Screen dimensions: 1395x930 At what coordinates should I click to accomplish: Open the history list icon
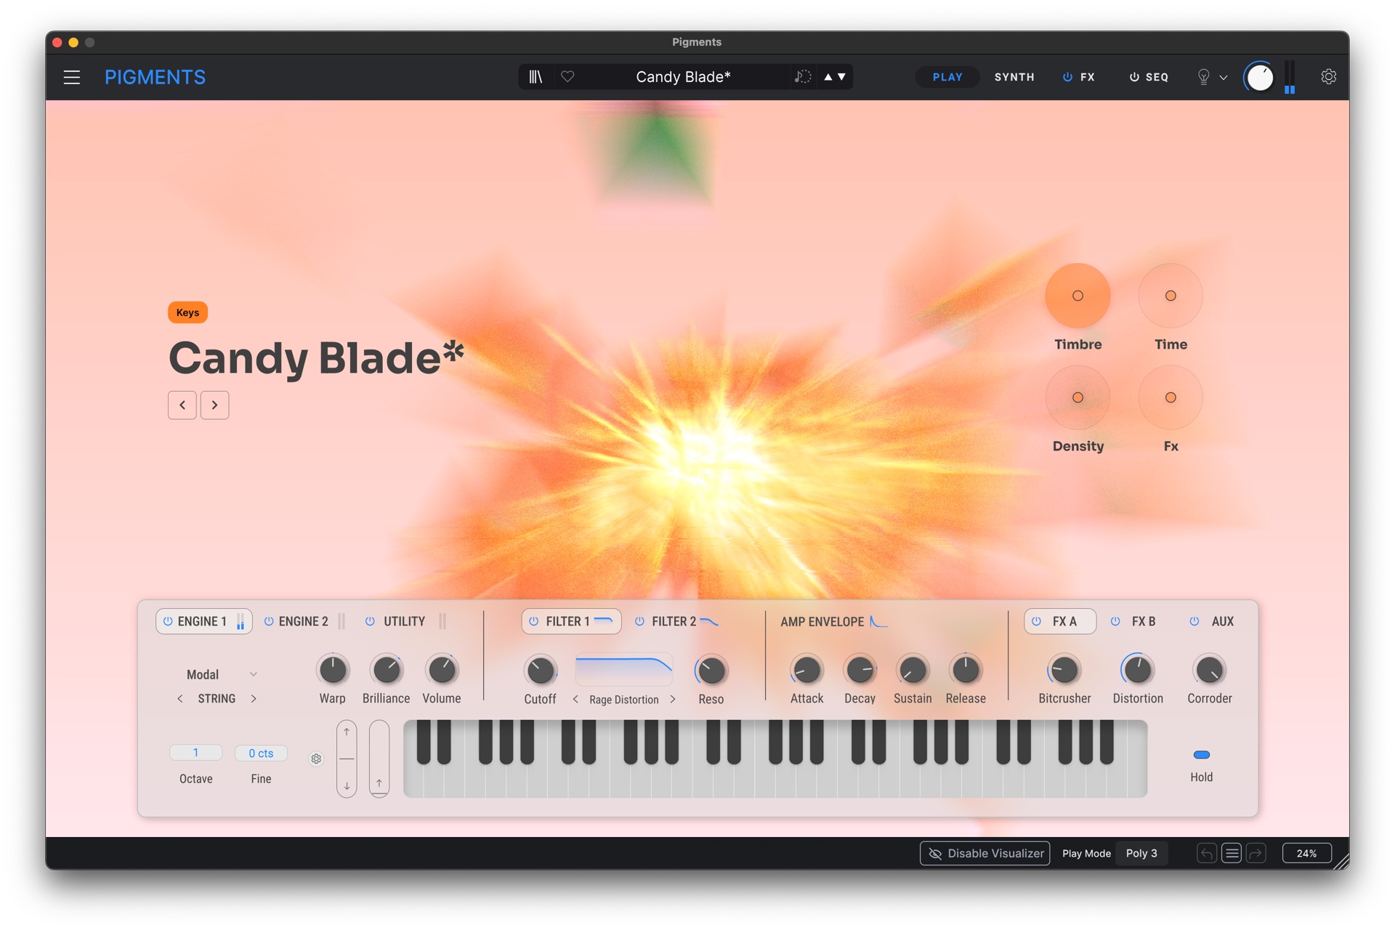1232,853
